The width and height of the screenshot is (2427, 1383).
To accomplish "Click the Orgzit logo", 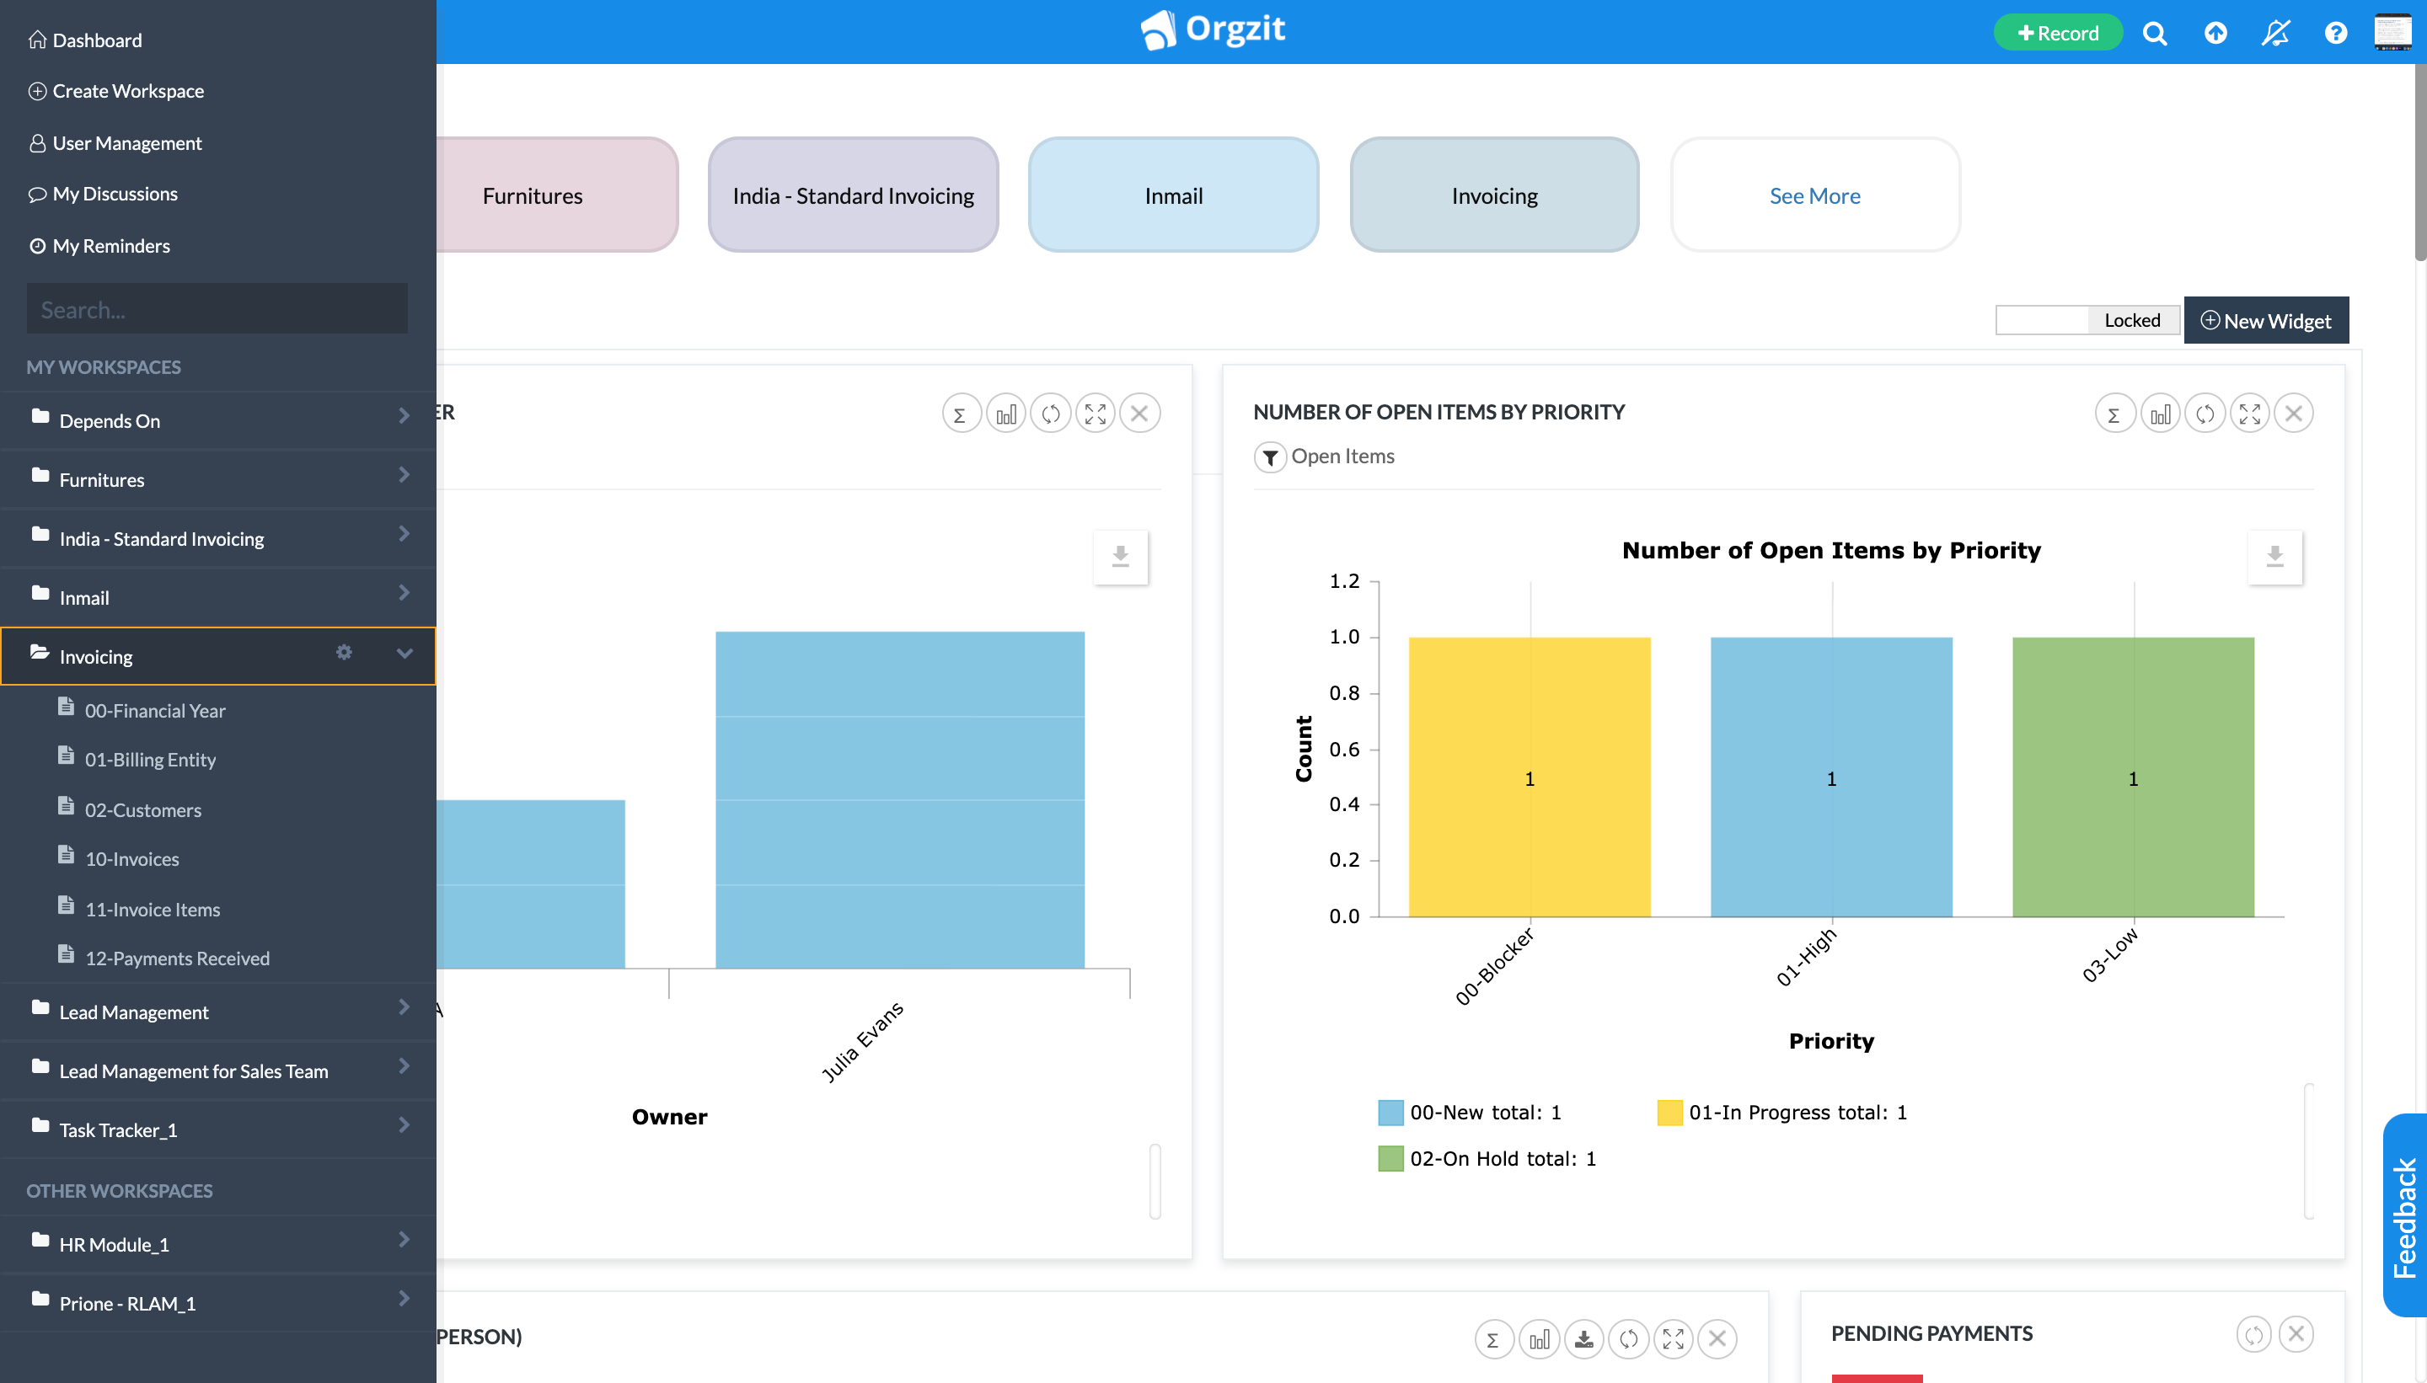I will (x=1213, y=30).
